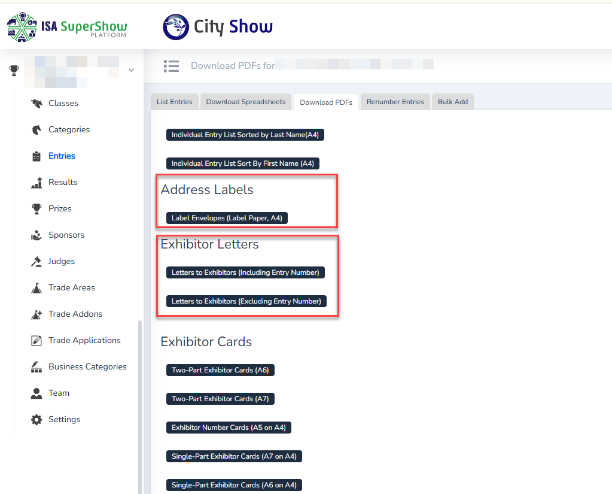The width and height of the screenshot is (612, 494).
Task: Open Settings via gear icon
Action: 36,419
